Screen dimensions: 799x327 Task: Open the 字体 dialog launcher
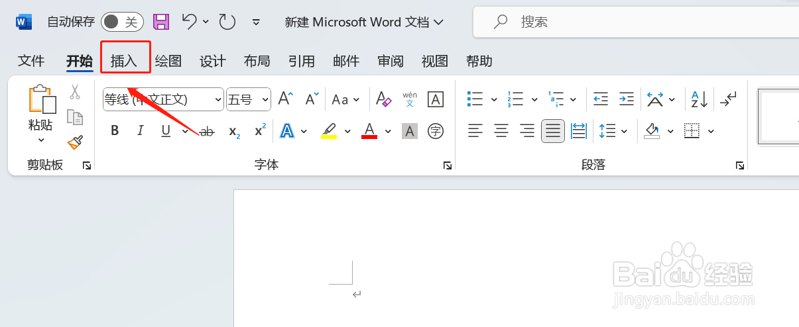tap(448, 165)
